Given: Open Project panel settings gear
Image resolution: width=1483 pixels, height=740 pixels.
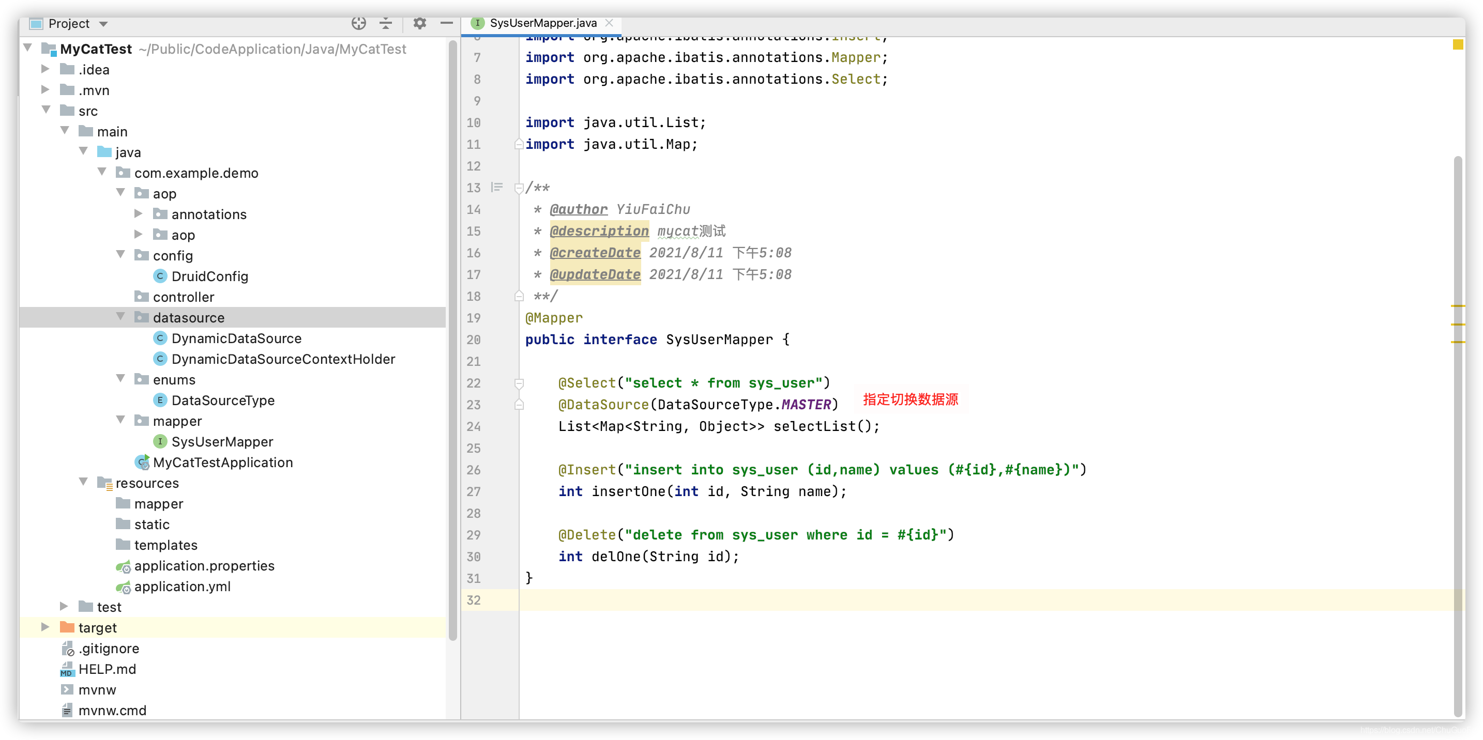Looking at the screenshot, I should [420, 23].
